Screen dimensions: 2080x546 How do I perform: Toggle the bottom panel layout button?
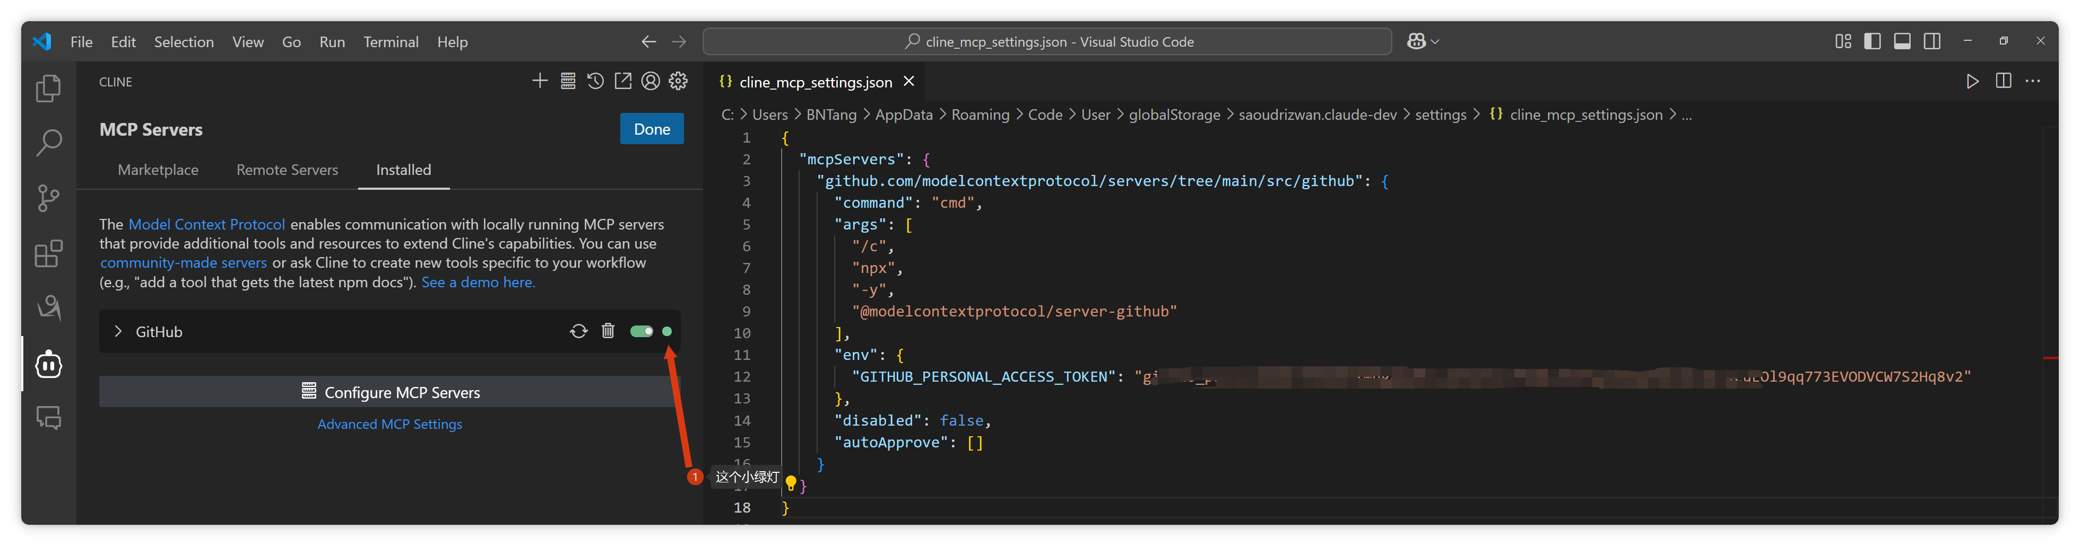pos(1902,41)
